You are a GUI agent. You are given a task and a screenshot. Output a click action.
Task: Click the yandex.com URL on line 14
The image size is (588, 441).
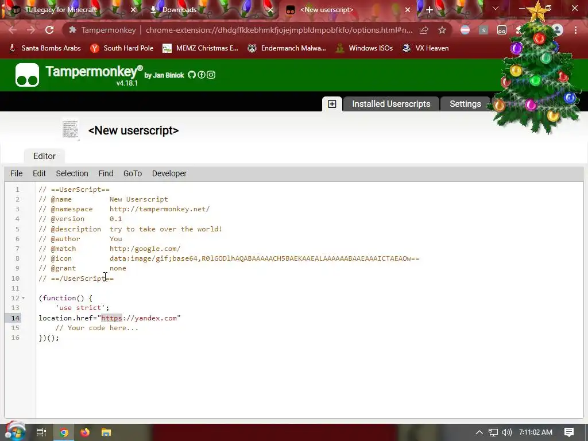(x=139, y=318)
